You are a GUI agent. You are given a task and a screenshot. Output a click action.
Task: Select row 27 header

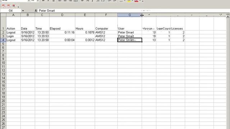pyautogui.click(x=3, y=127)
